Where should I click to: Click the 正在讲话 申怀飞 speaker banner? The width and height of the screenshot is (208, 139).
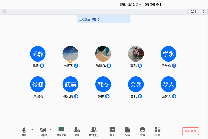pyautogui.click(x=104, y=19)
